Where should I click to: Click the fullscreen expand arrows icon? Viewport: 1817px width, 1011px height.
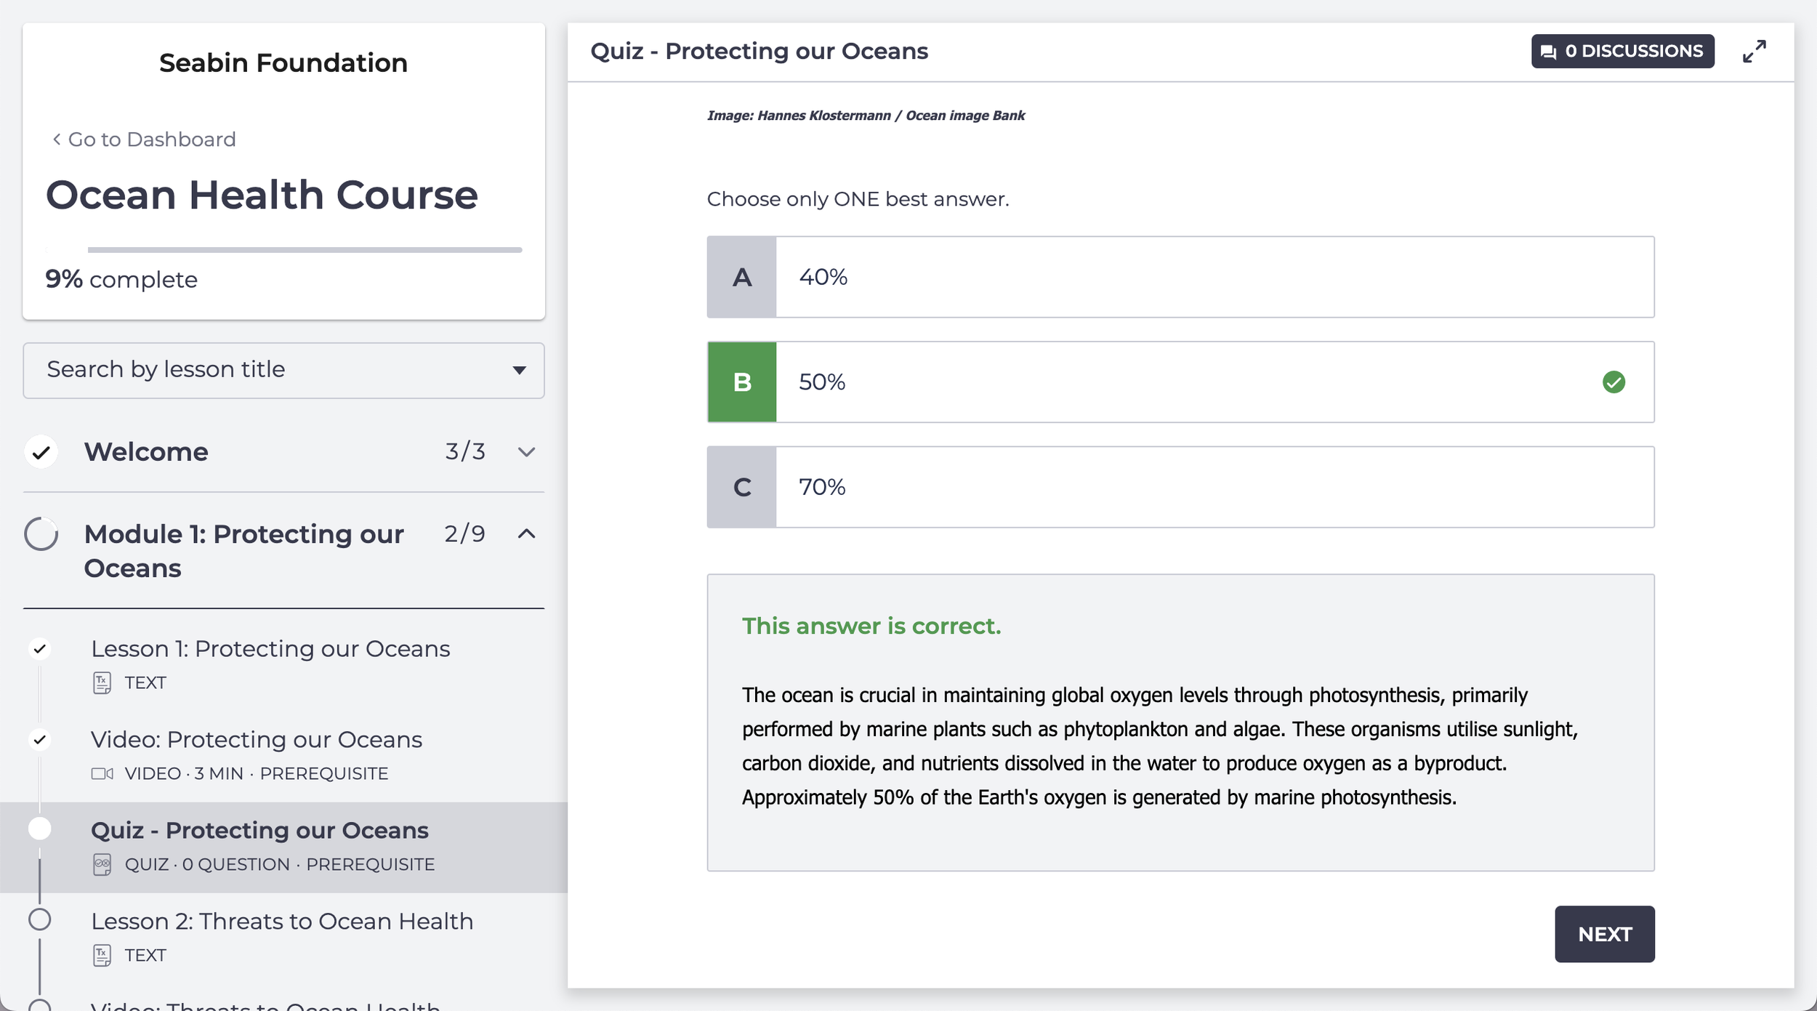[1754, 52]
